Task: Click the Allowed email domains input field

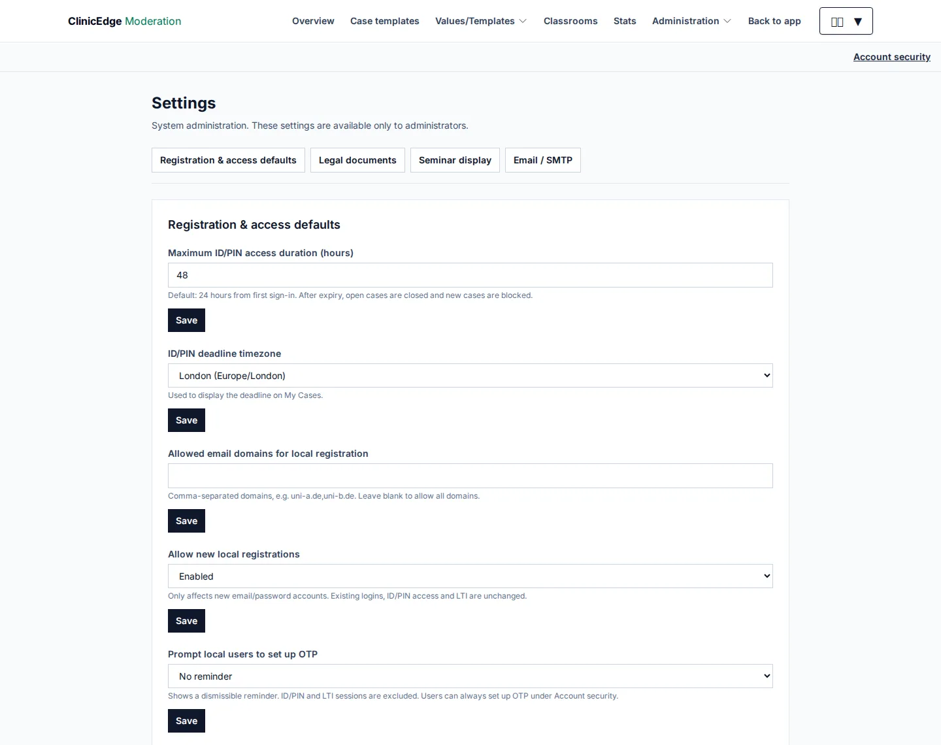Action: (x=470, y=476)
